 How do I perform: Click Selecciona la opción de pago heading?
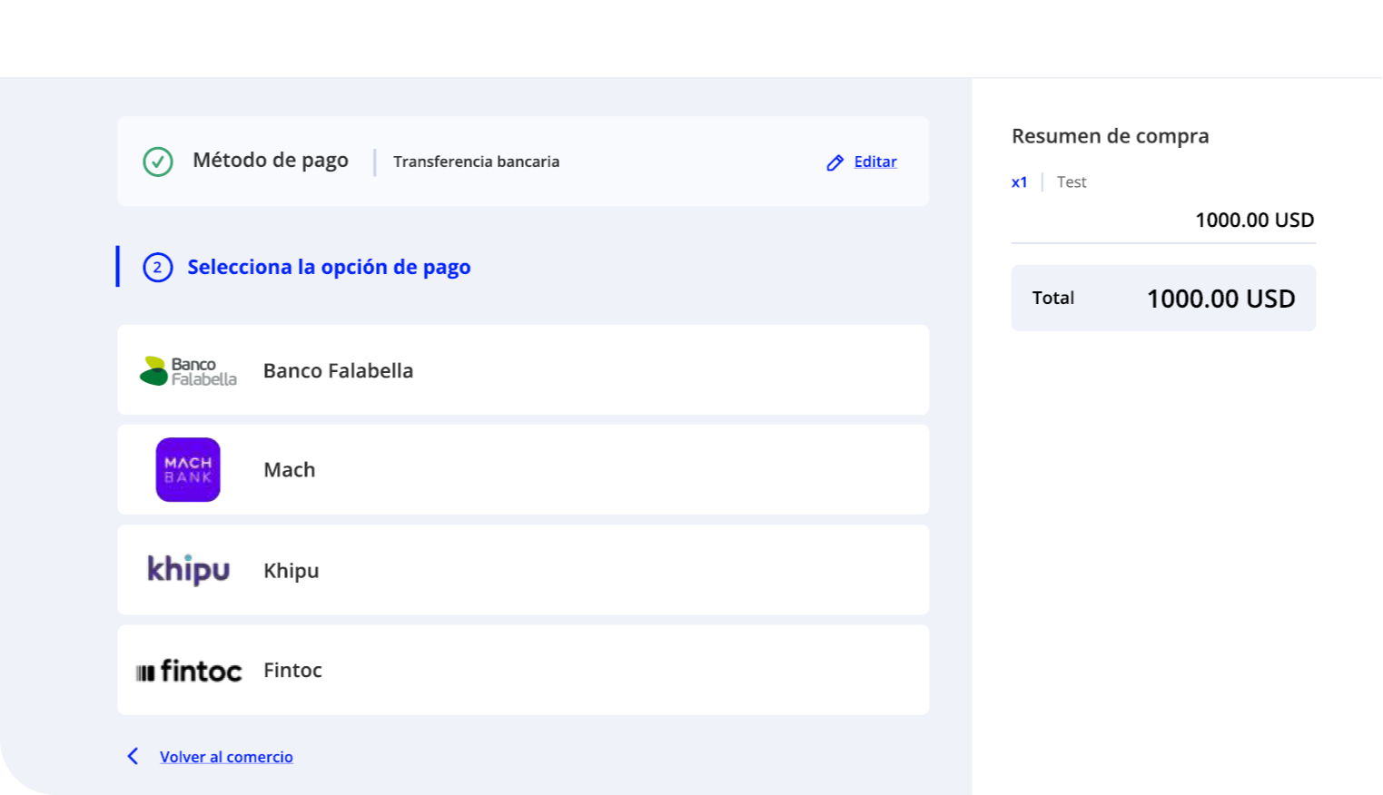pyautogui.click(x=329, y=267)
